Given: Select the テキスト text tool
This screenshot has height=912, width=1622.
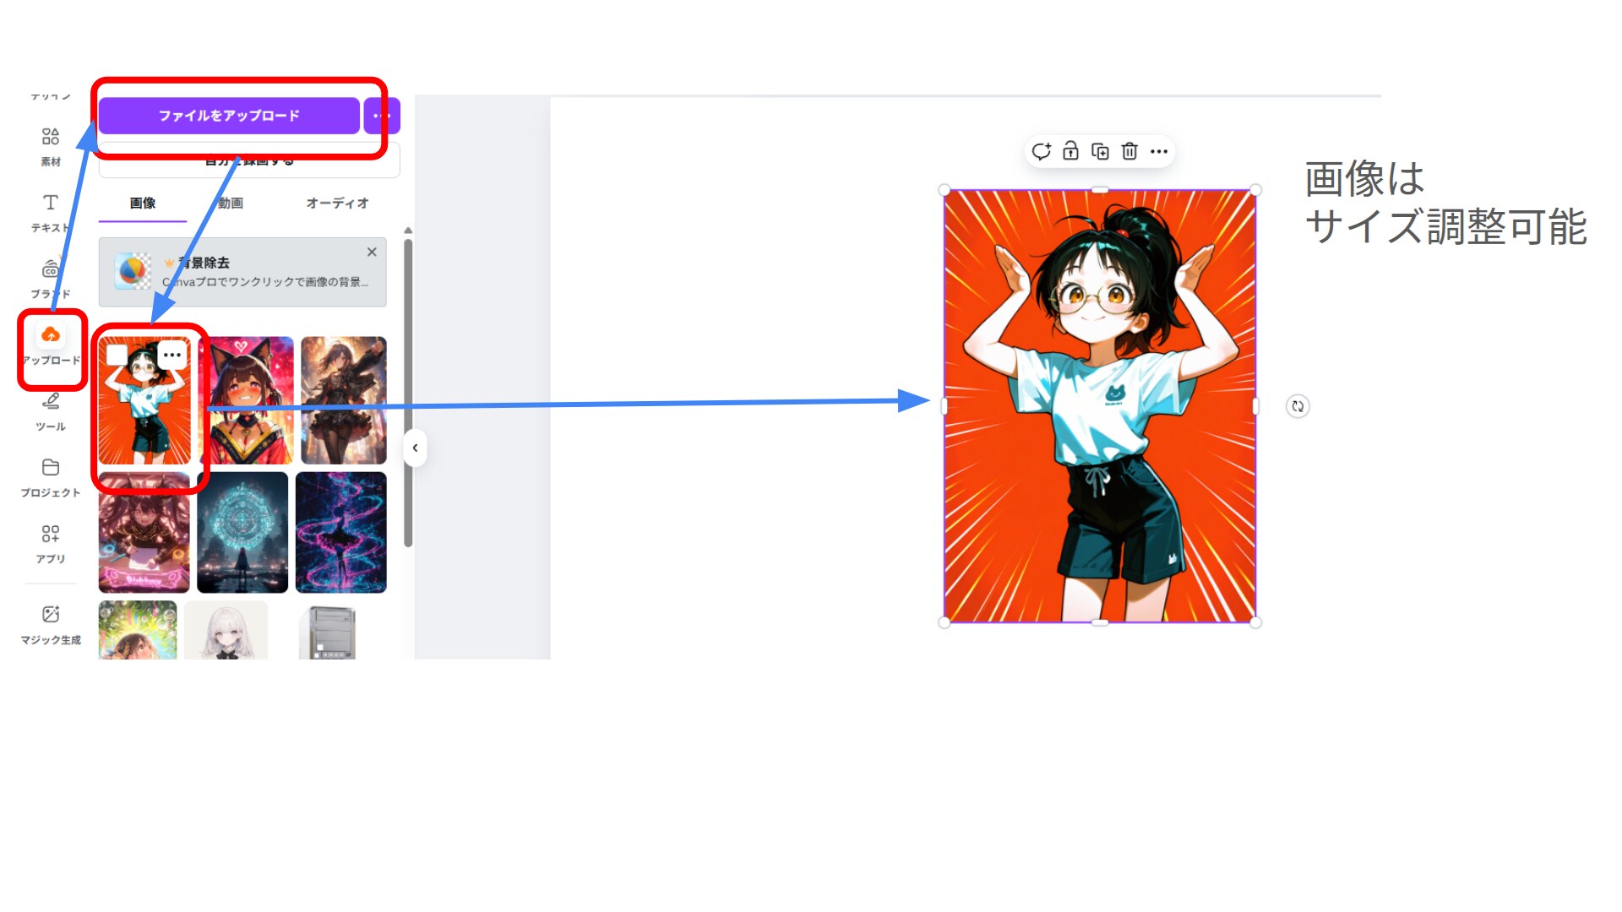Looking at the screenshot, I should 51,213.
